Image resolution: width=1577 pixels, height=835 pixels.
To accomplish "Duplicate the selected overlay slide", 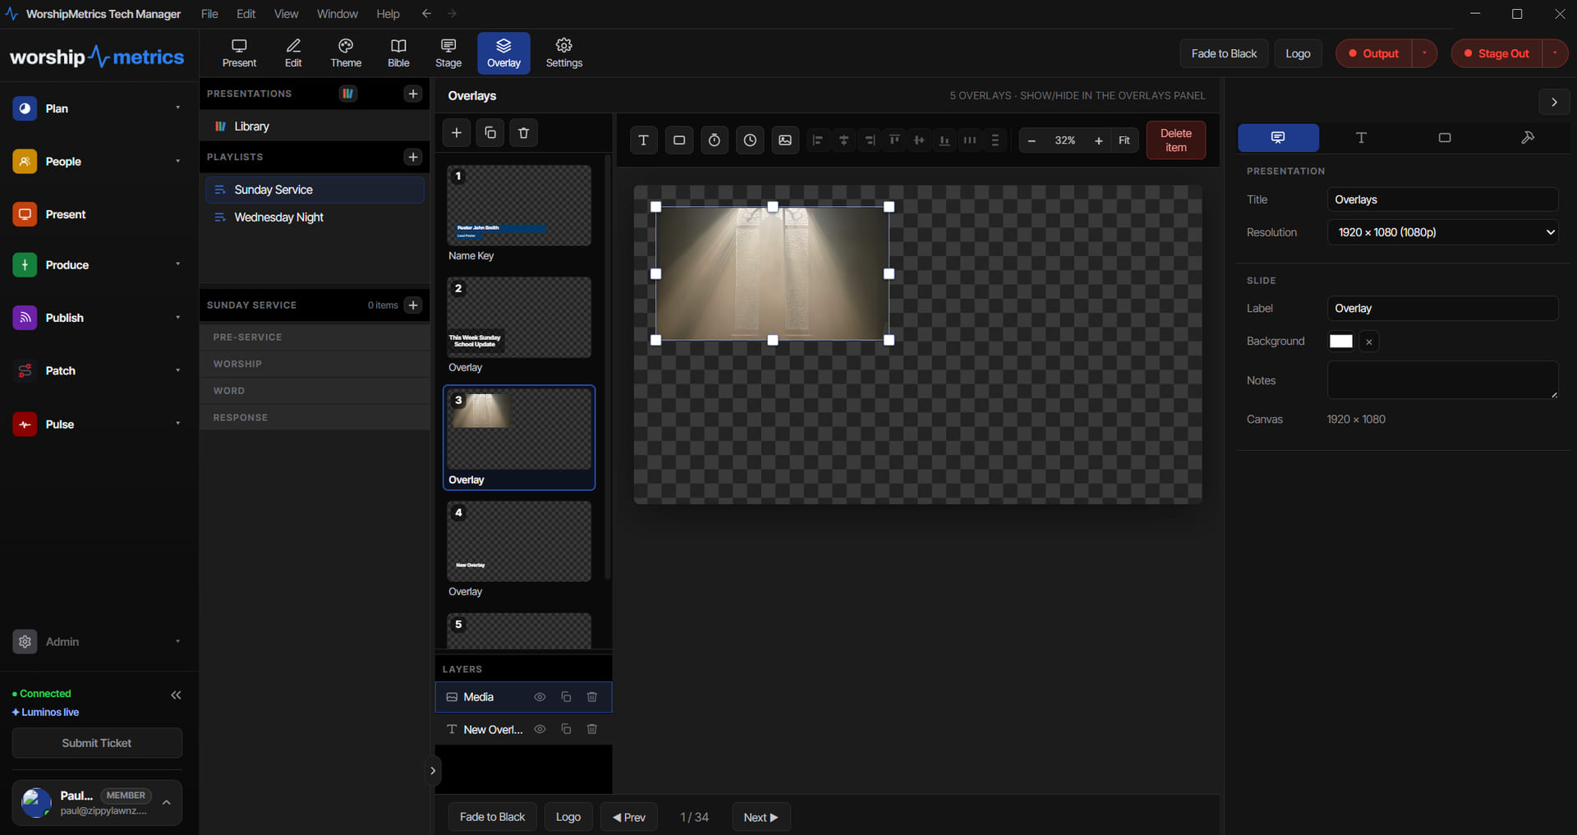I will click(x=490, y=133).
